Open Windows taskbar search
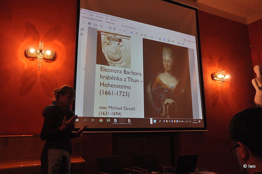Image resolution: width=262 pixels, height=174 pixels. 85,120
